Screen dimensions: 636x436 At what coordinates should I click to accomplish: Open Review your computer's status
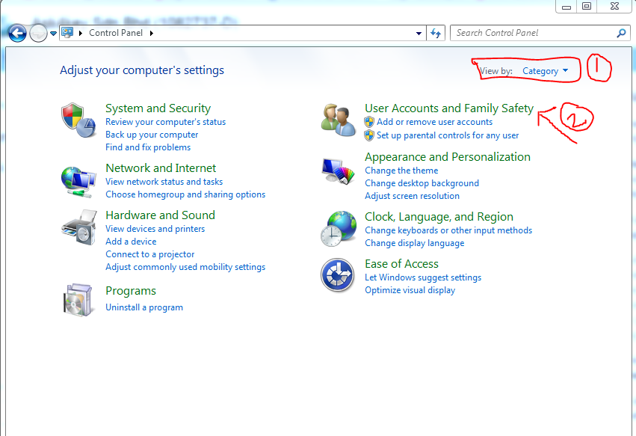click(x=165, y=122)
